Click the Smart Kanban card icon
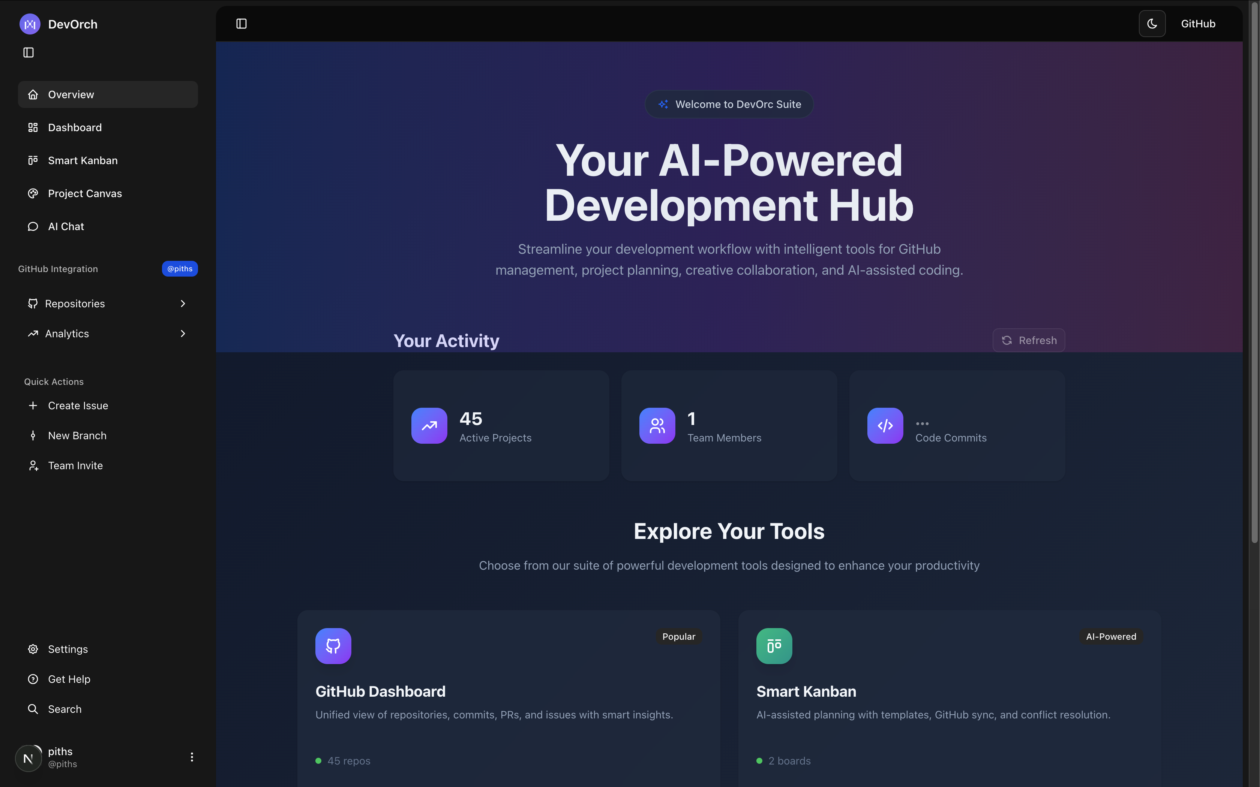This screenshot has height=787, width=1260. pos(774,646)
